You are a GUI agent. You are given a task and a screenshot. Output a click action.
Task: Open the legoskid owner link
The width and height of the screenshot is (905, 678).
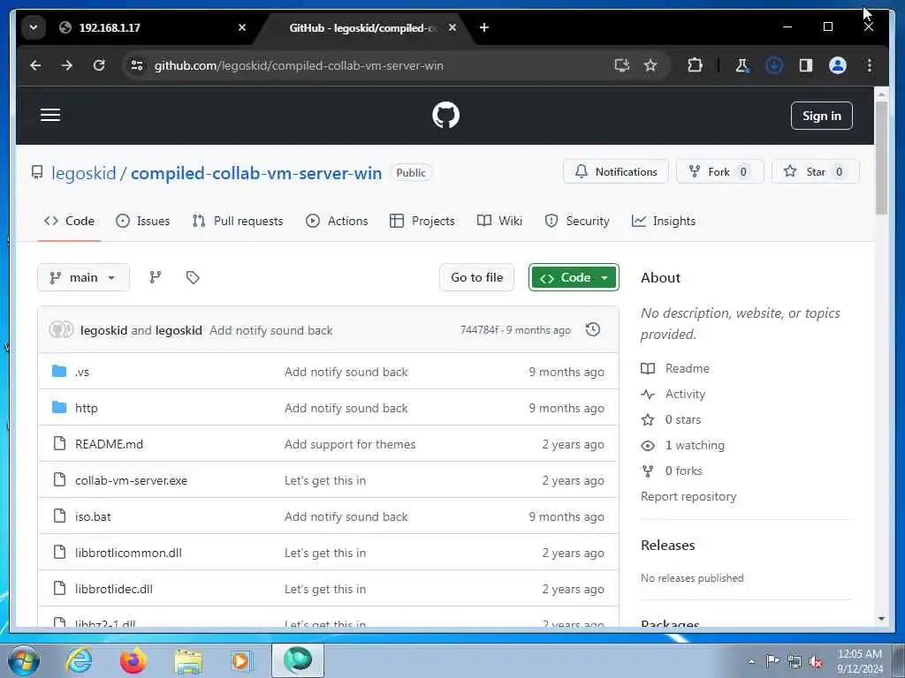[84, 173]
